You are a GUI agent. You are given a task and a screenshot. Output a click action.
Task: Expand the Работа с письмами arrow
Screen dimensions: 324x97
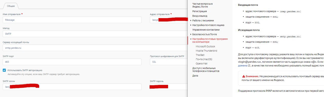tap(191, 20)
